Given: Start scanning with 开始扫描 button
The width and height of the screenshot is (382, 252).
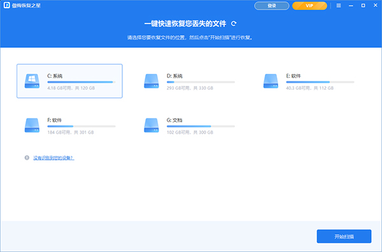Looking at the screenshot, I should pyautogui.click(x=344, y=236).
